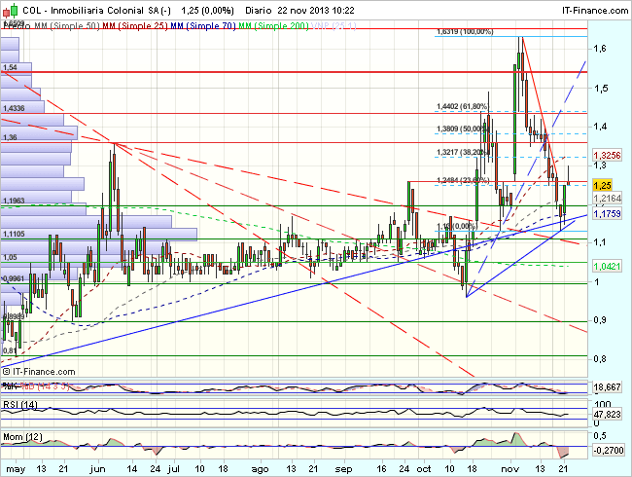This screenshot has width=632, height=477.
Task: Select the 1,6319 (100,00%) Fibonacci level
Action: point(463,31)
